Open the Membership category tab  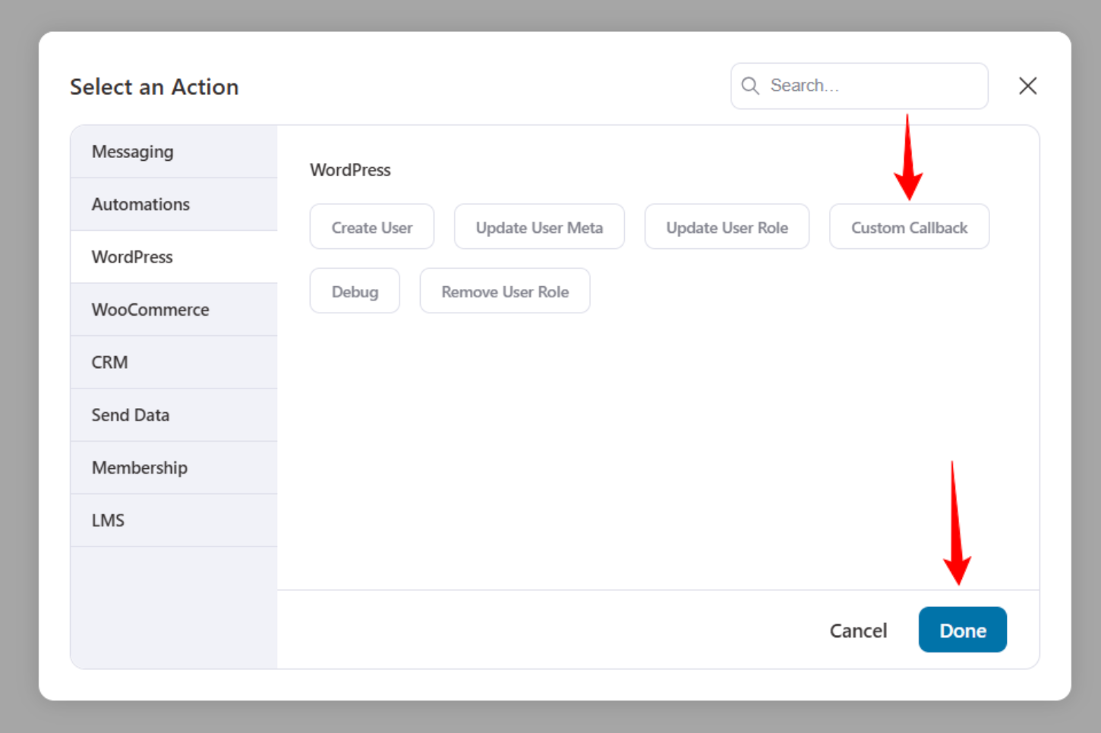pos(174,468)
